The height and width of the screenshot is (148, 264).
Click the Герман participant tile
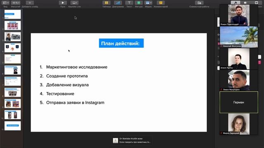click(239, 102)
